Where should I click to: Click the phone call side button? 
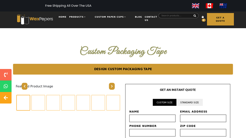click(6, 75)
